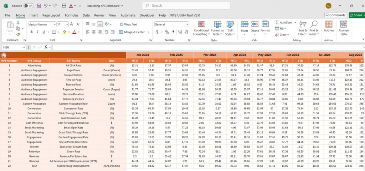Open the font size dropdown
The height and width of the screenshot is (171, 365).
tap(67, 24)
